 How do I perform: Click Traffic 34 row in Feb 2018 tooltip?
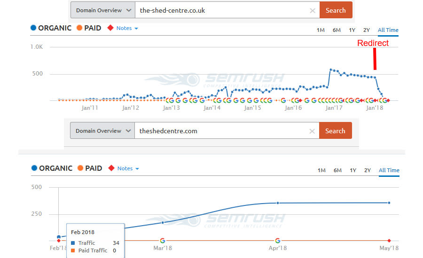tap(95, 243)
